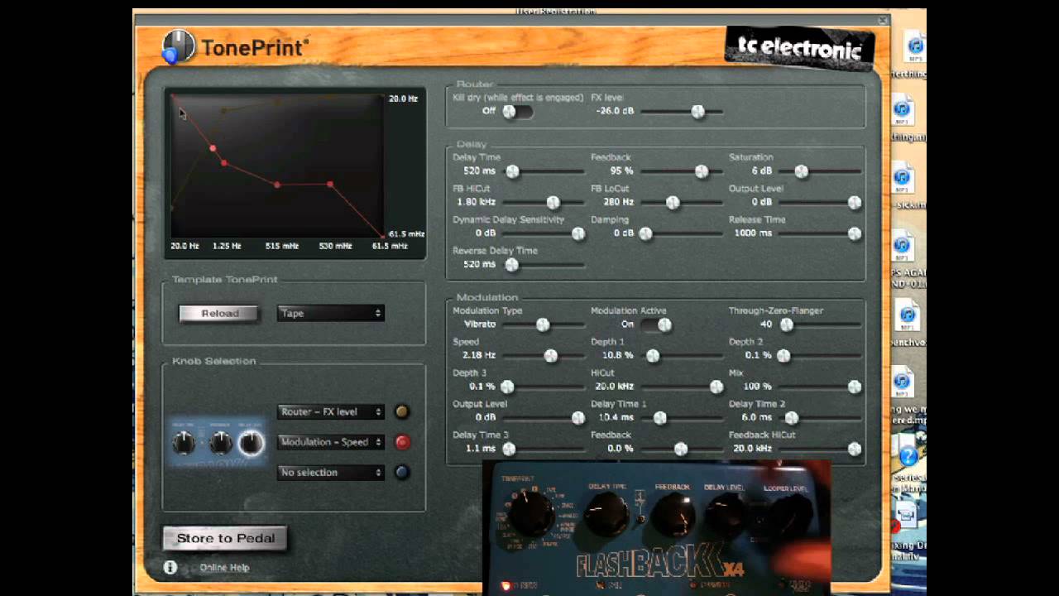Viewport: 1059px width, 596px height.
Task: Click the yellow LED next to Router - FX level
Action: [x=402, y=411]
